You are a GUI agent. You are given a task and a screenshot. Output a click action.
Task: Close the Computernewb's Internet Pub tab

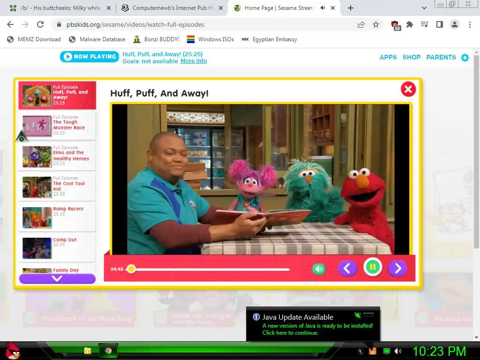(x=221, y=8)
